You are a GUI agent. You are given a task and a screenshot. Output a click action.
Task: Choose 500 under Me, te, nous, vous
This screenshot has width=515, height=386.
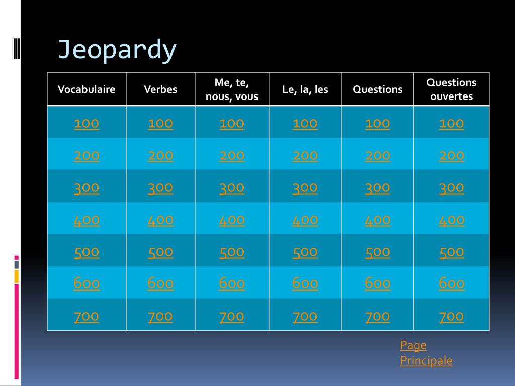[x=232, y=252]
